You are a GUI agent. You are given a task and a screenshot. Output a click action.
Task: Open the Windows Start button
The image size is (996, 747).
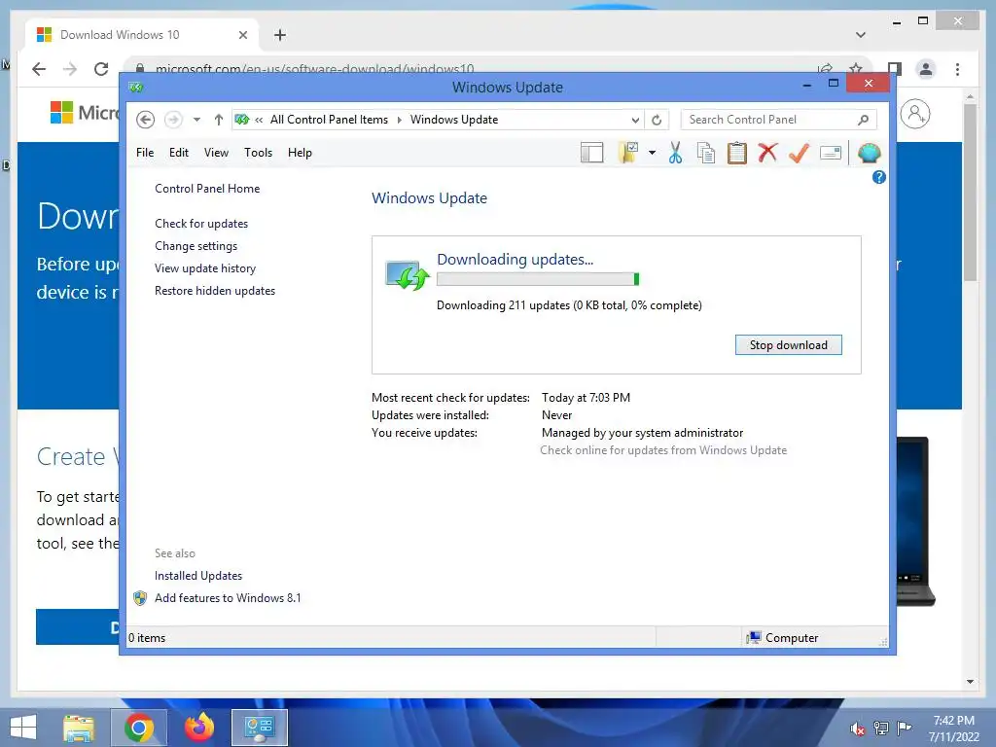tap(23, 728)
